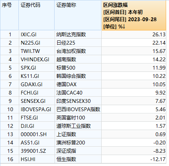This screenshot has width=169, height=166.
Task: Click the 纳斯达克指数 name cell
Action: click(x=78, y=34)
